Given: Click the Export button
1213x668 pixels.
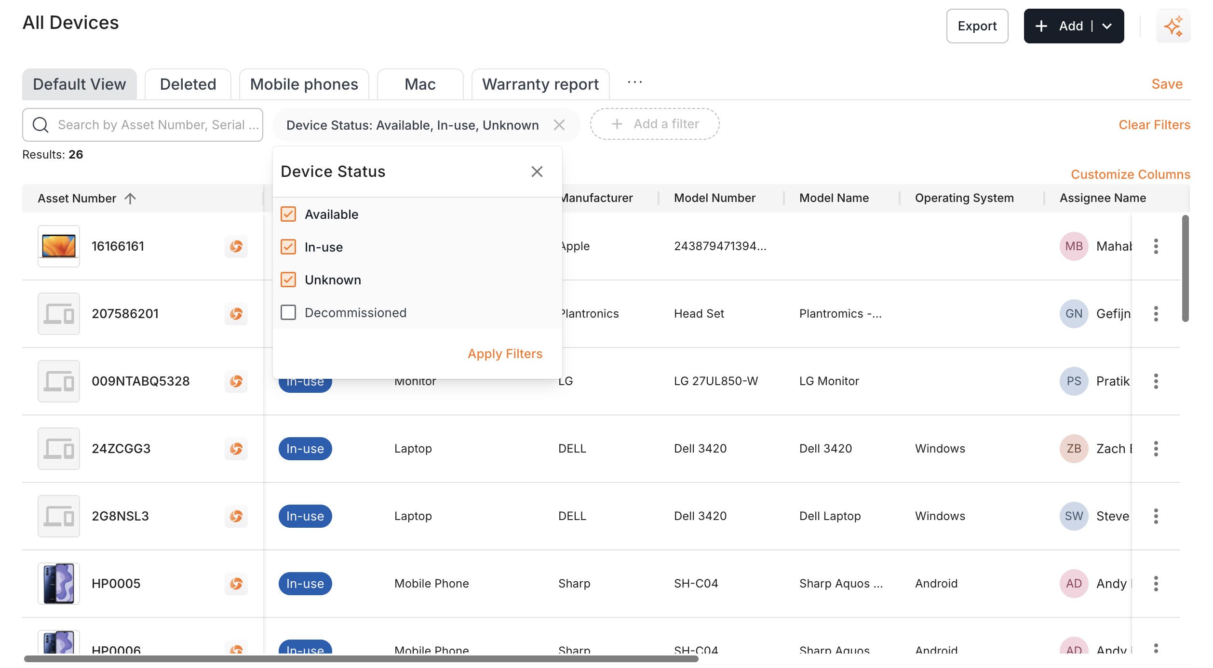Looking at the screenshot, I should tap(977, 26).
